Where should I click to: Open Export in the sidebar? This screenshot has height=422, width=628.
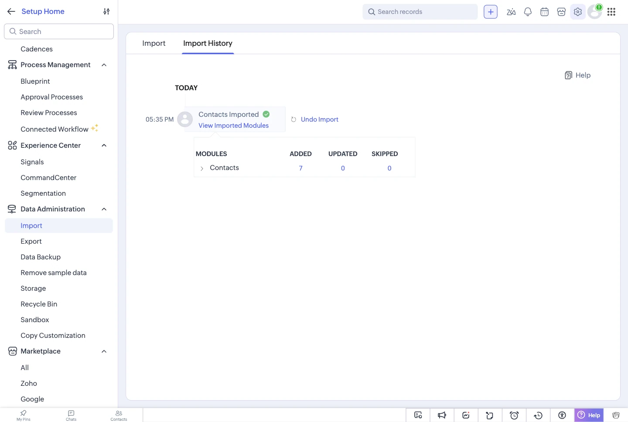tap(31, 242)
